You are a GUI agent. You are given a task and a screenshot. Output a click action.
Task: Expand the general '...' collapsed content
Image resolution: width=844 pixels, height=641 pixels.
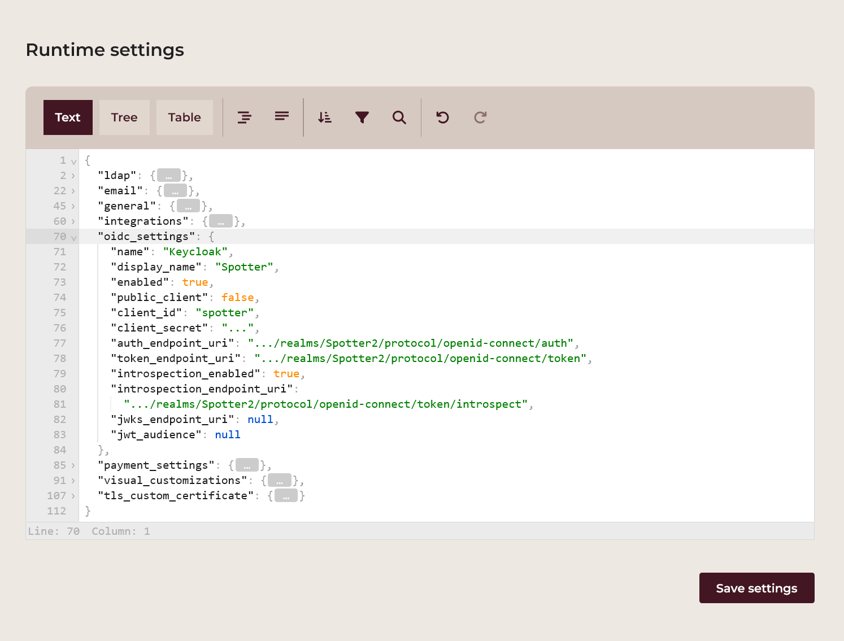188,206
